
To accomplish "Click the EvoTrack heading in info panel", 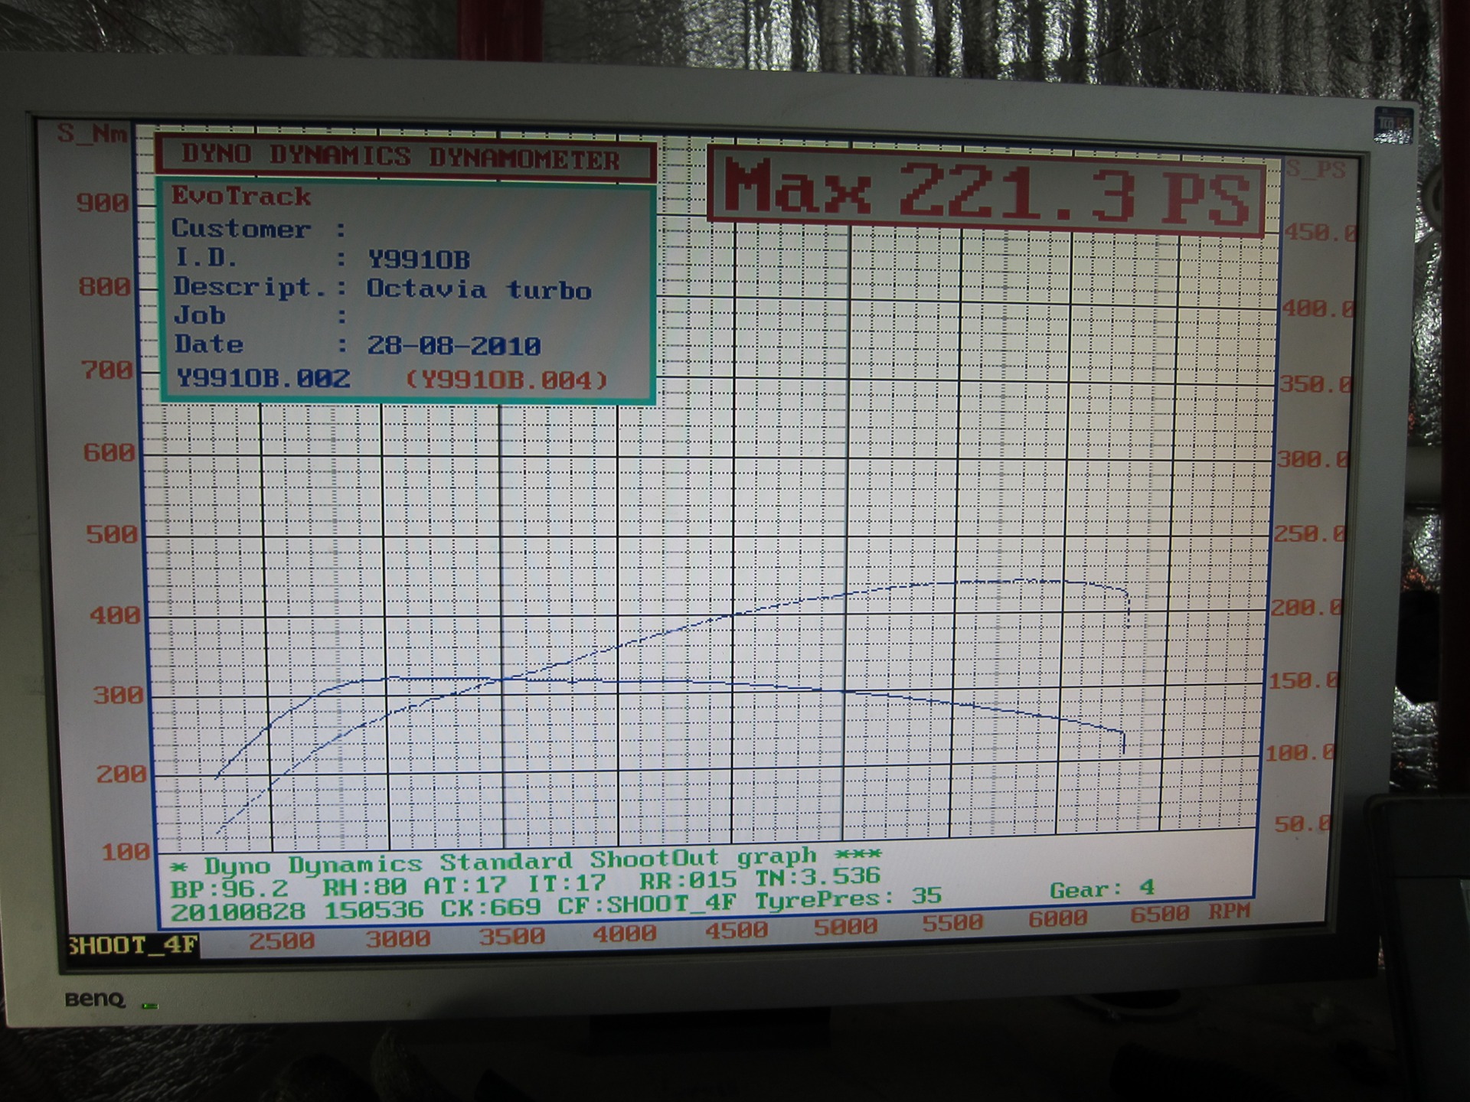I will click(240, 197).
